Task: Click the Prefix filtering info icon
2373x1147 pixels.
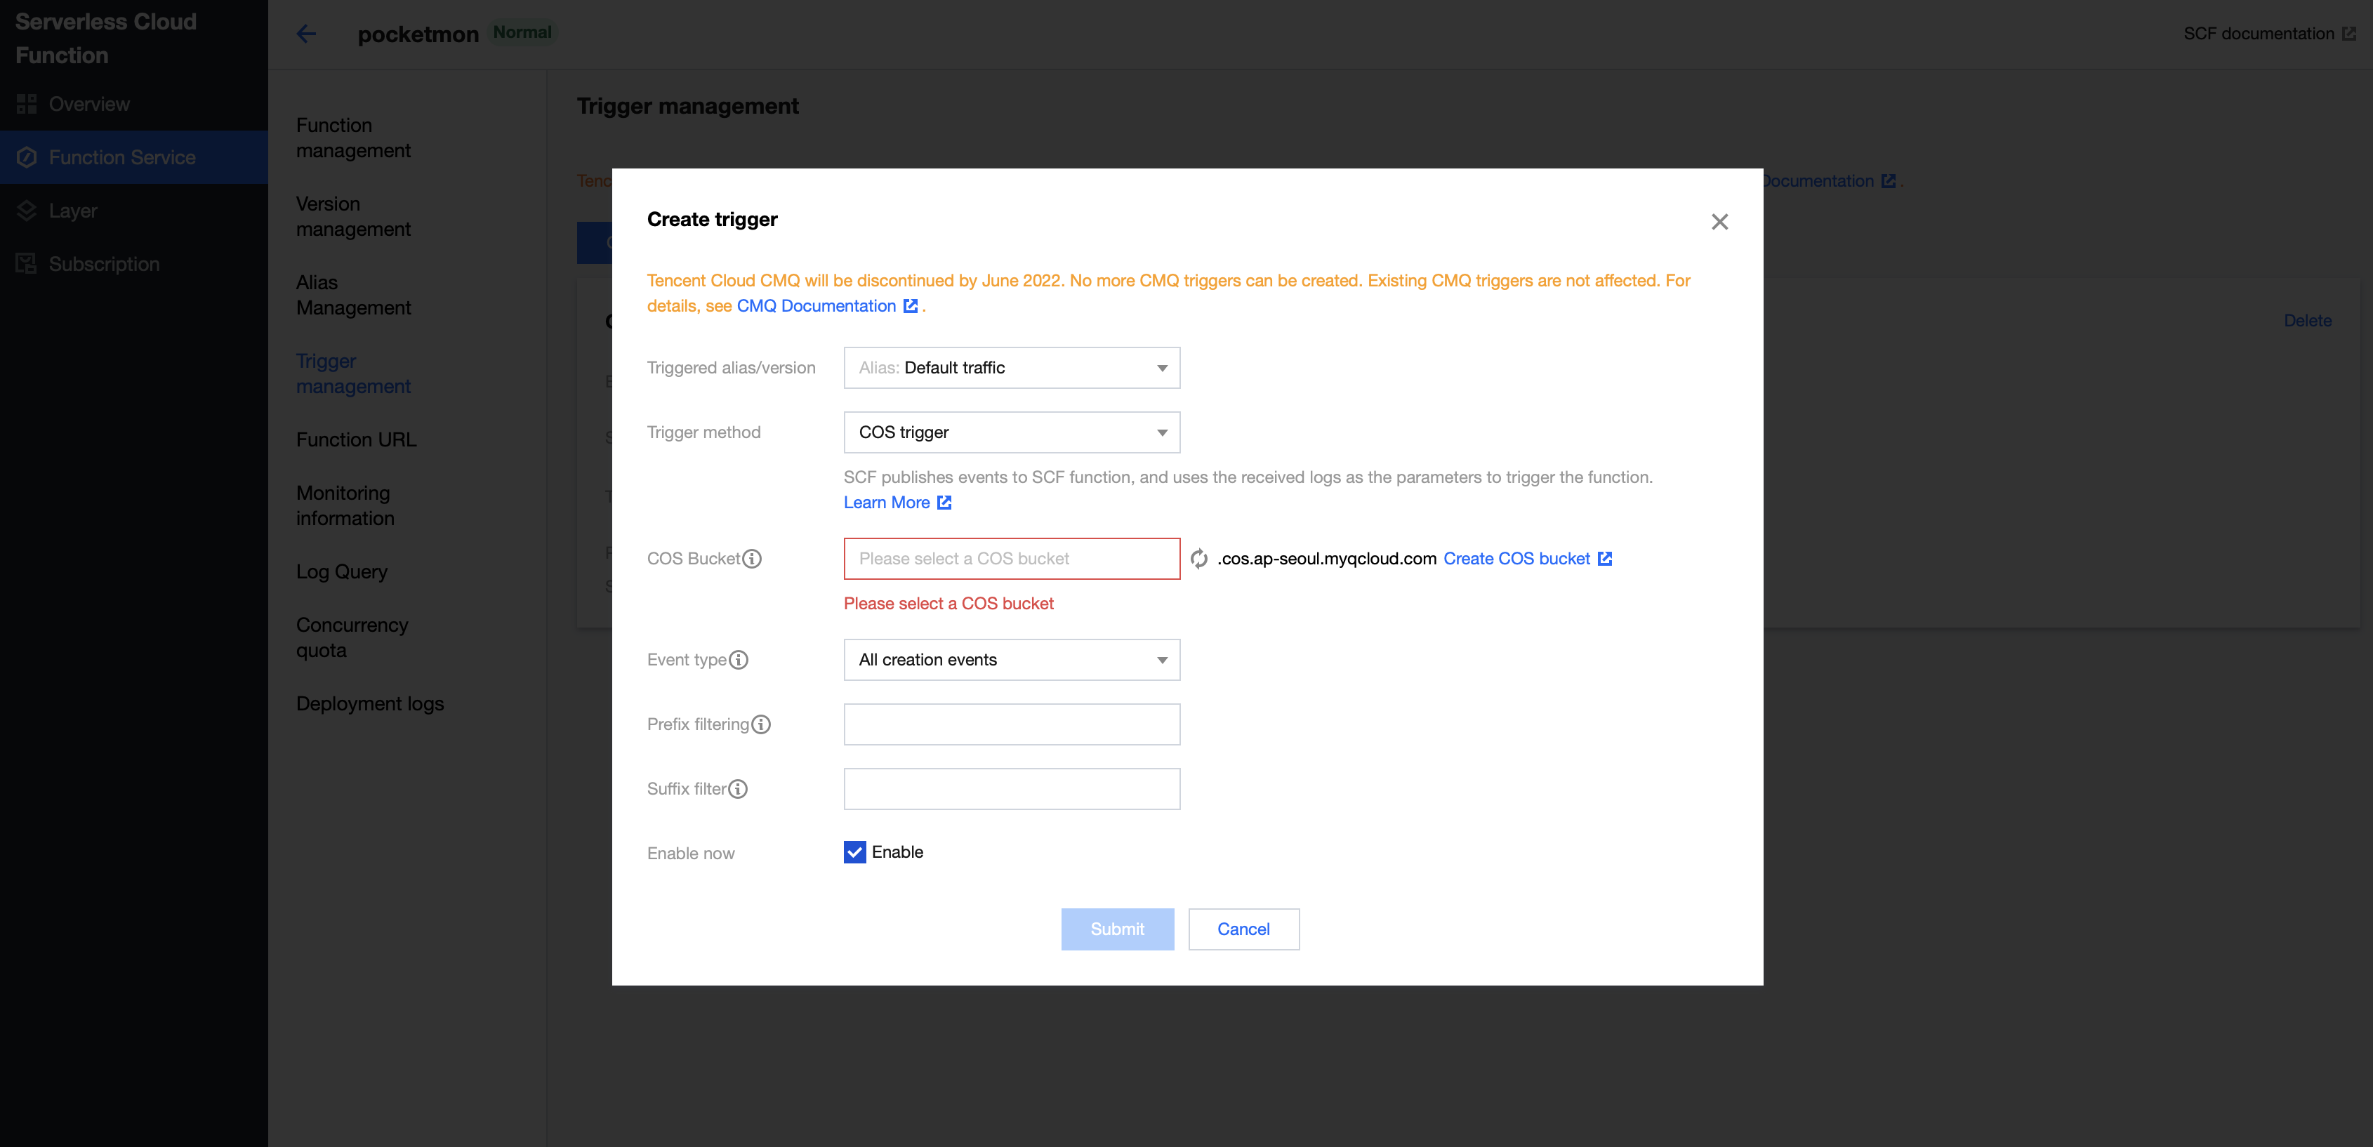Action: [x=761, y=724]
